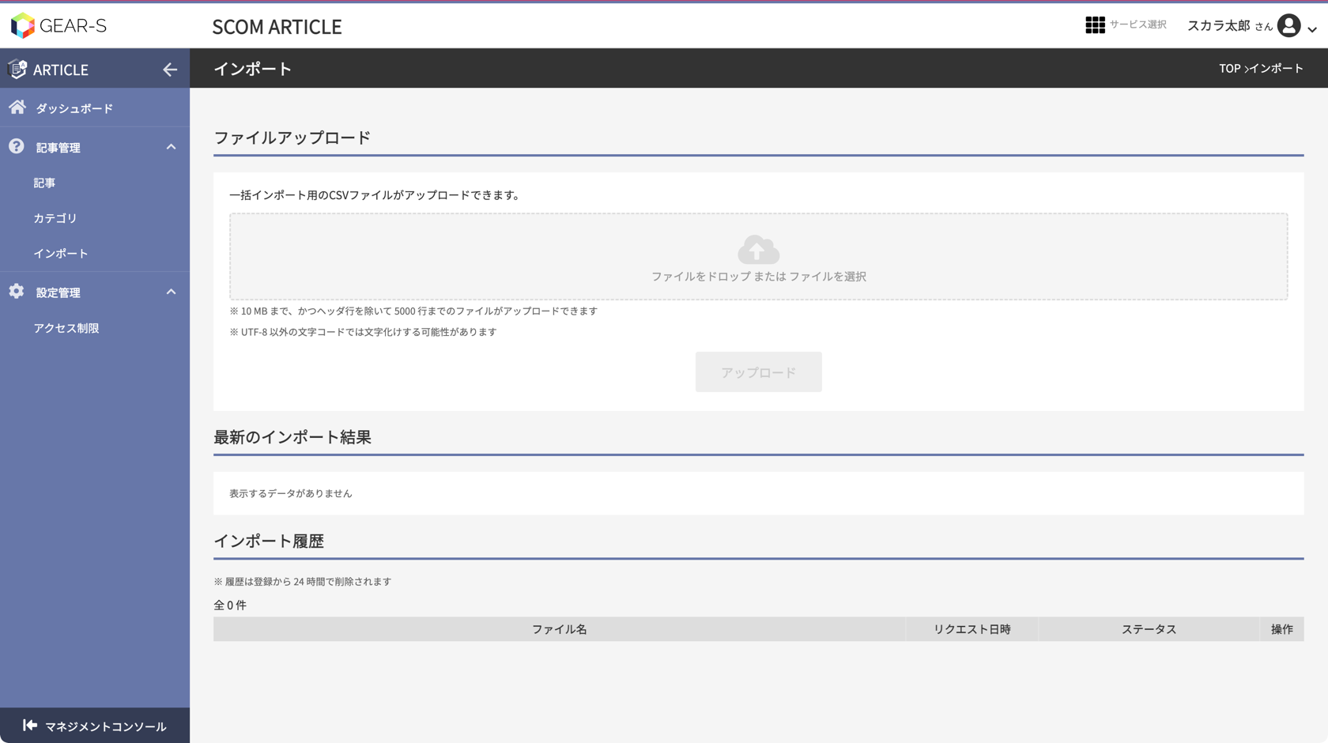The width and height of the screenshot is (1328, 743).
Task: Open the user account dropdown arrow
Action: (x=1312, y=29)
